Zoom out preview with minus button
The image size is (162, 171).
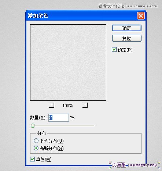tap(52, 105)
